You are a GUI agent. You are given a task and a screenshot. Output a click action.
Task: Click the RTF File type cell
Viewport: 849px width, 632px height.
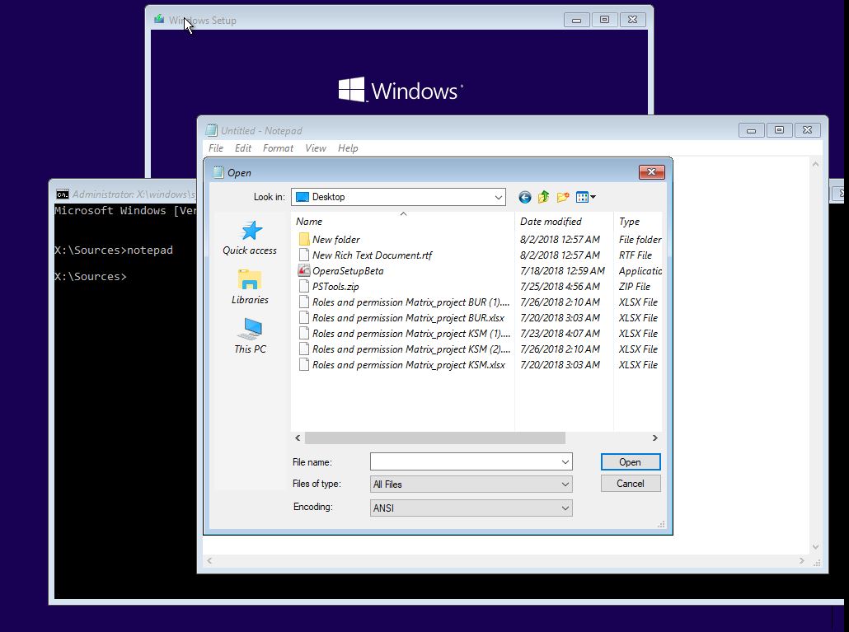click(636, 255)
